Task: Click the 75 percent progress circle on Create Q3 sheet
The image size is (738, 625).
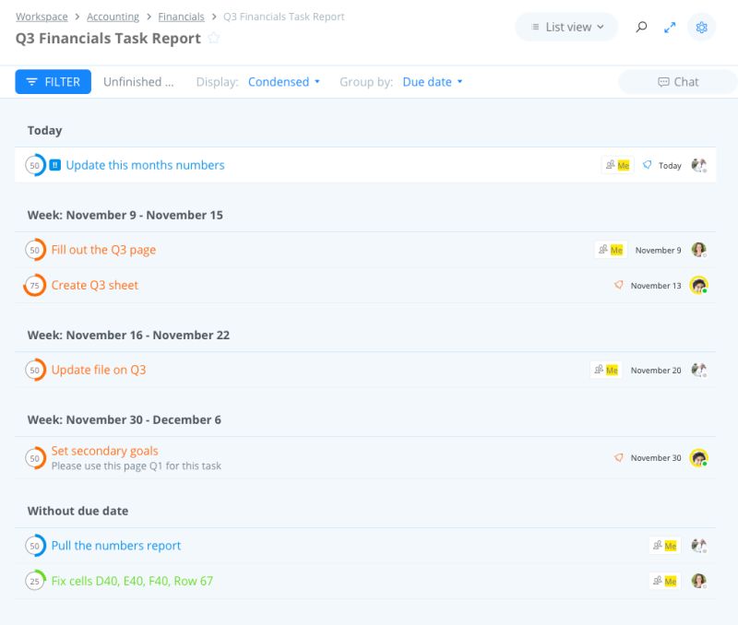Action: click(x=35, y=286)
